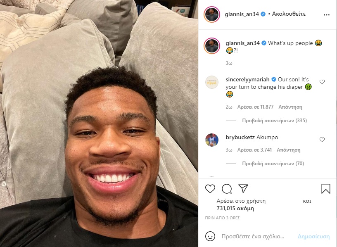Viewport: 337px width, 247px height.
Task: Focus the add comment input field
Action: pos(253,236)
